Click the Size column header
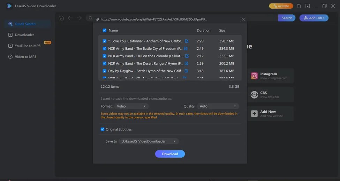Screen dimensions: 340x181 pos(222,30)
